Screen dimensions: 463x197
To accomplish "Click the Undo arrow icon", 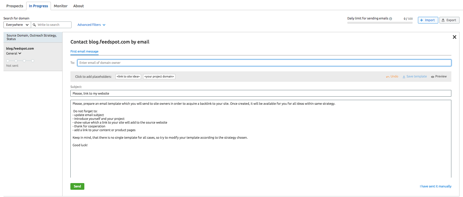I will pos(388,77).
